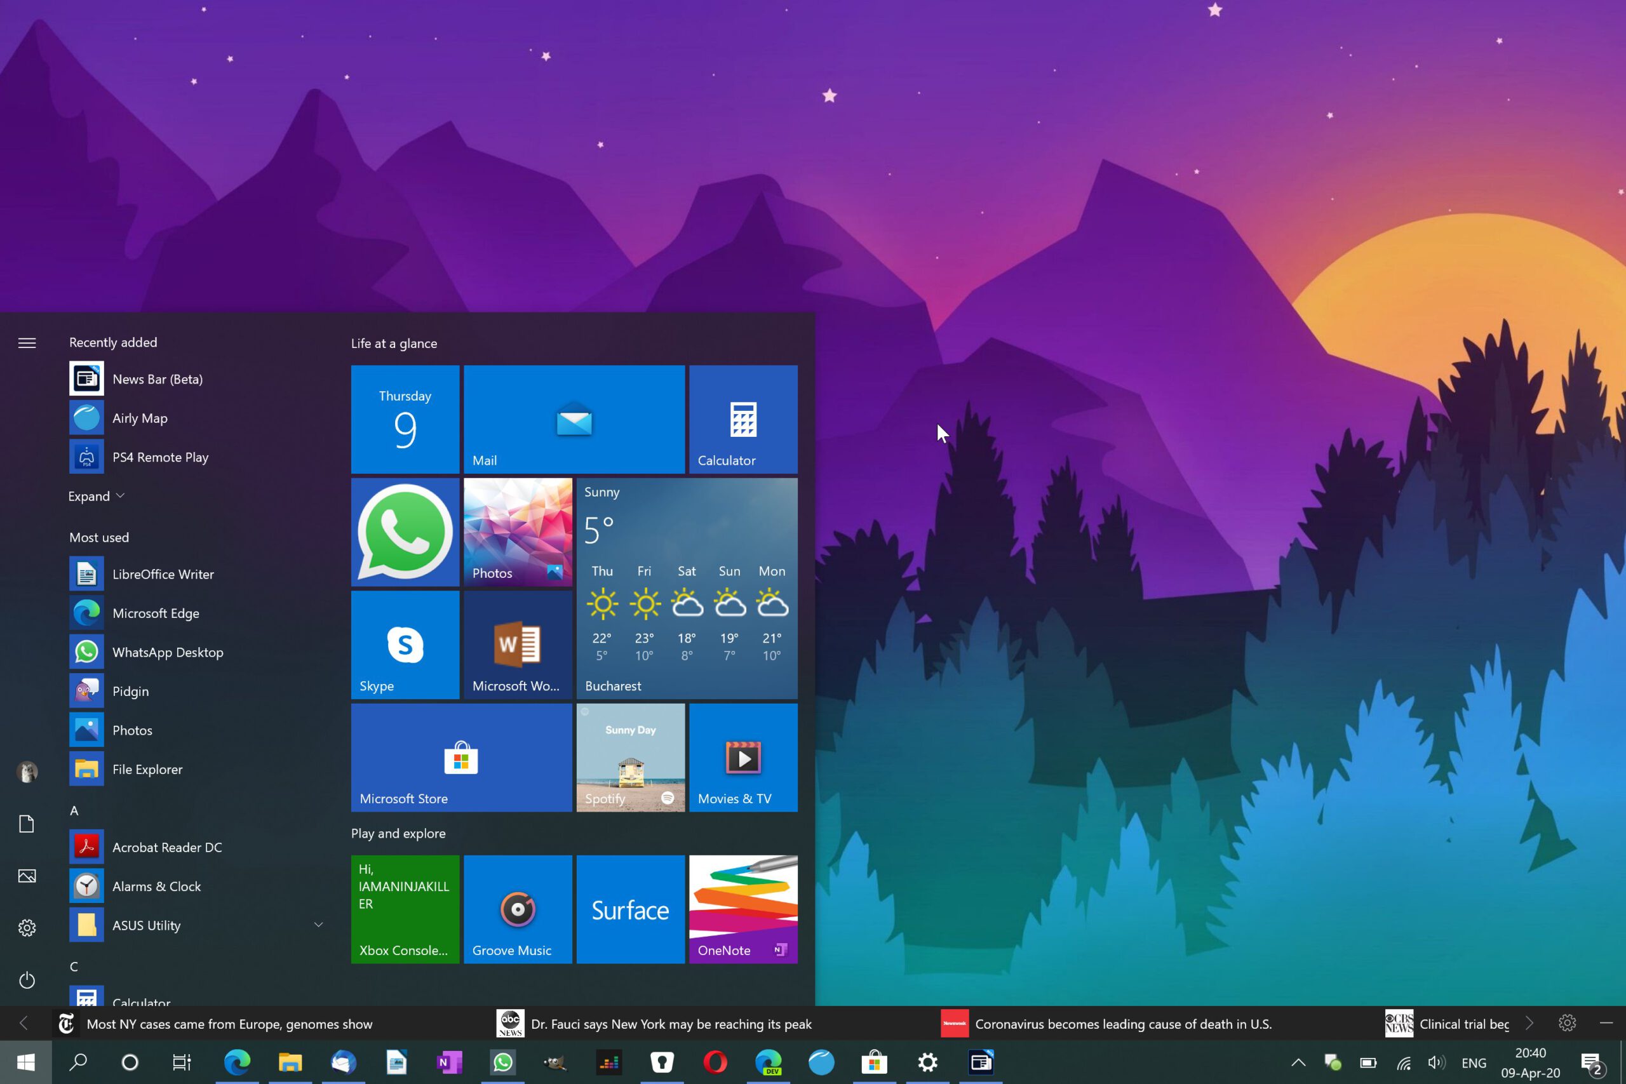
Task: Open the Photos tile
Action: 518,532
